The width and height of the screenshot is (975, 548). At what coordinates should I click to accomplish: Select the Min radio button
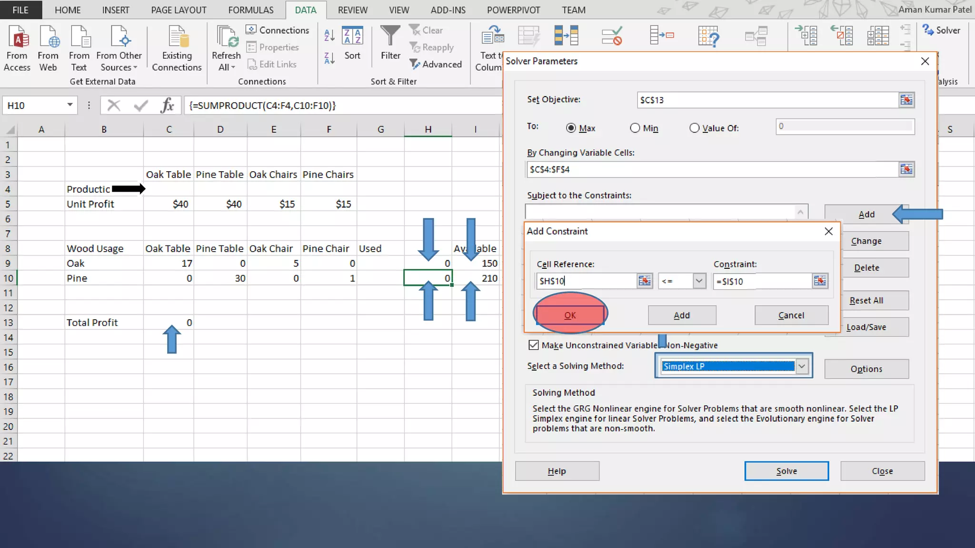click(635, 128)
